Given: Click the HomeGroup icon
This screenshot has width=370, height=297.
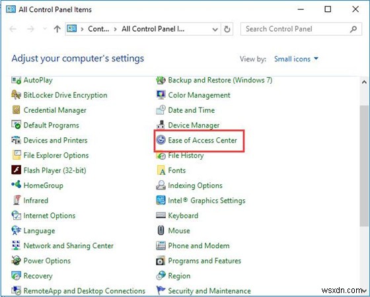Looking at the screenshot, I should point(16,185).
